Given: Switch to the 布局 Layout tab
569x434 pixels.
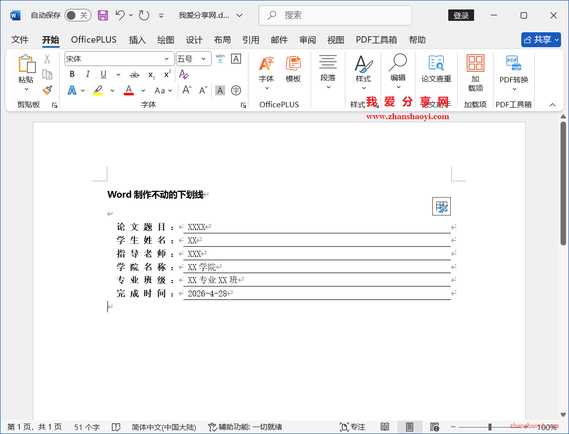Looking at the screenshot, I should [x=223, y=40].
